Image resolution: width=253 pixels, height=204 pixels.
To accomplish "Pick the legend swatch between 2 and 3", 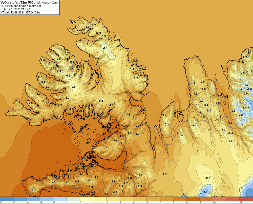I will pos(113,199).
